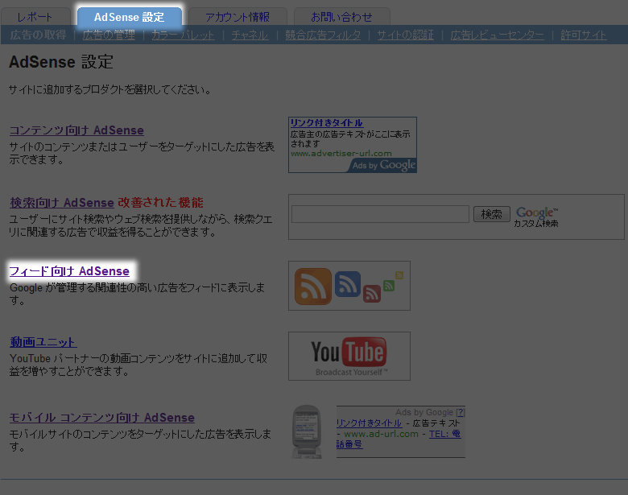Open 検索向け AdSense link
Viewport: 628px width, 495px height.
click(62, 203)
